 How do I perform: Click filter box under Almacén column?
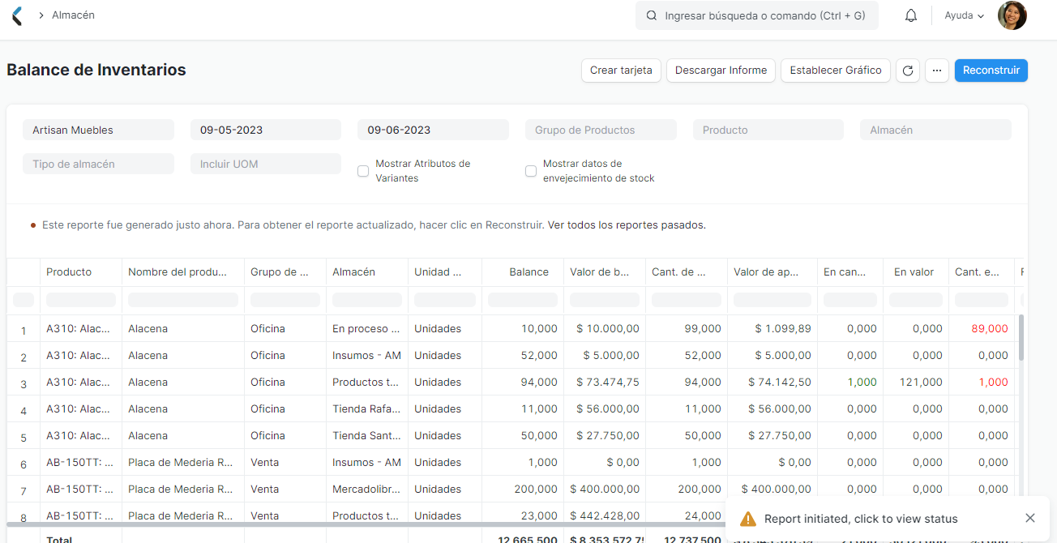point(367,300)
